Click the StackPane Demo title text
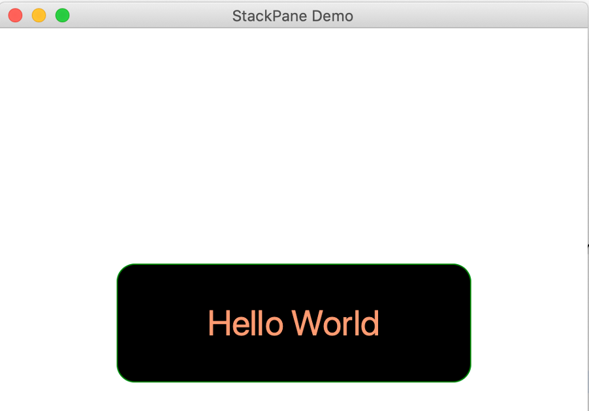 [292, 16]
